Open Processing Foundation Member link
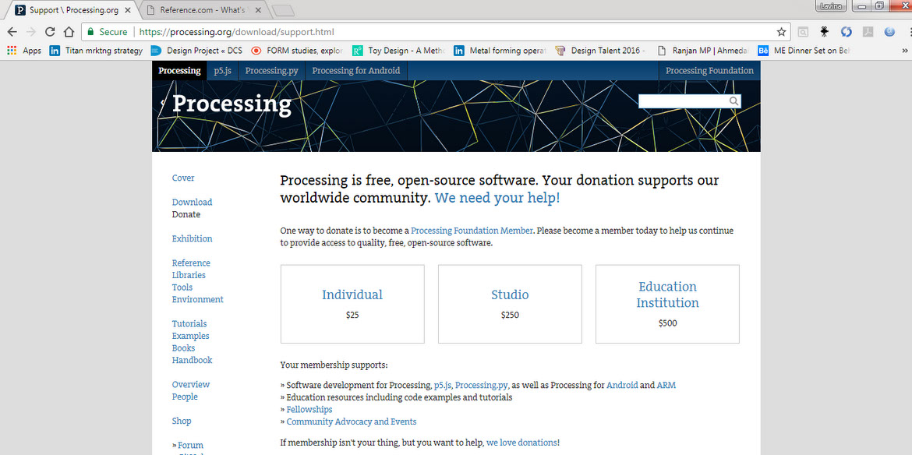 472,231
